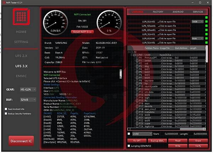This screenshot has height=153, width=213.
Task: Enable Read Android Info checkbox
Action: tap(6, 109)
